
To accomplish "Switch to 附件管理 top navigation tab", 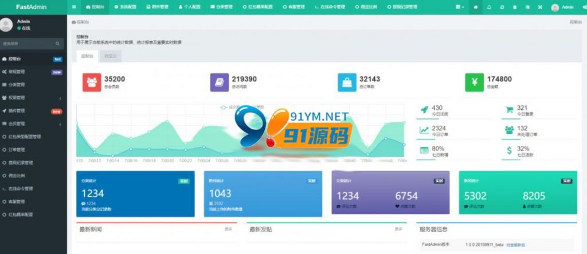I will (x=157, y=7).
